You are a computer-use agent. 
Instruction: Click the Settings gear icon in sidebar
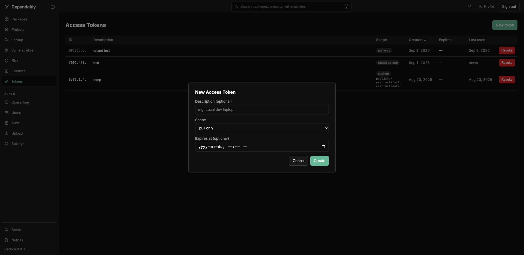[7, 144]
